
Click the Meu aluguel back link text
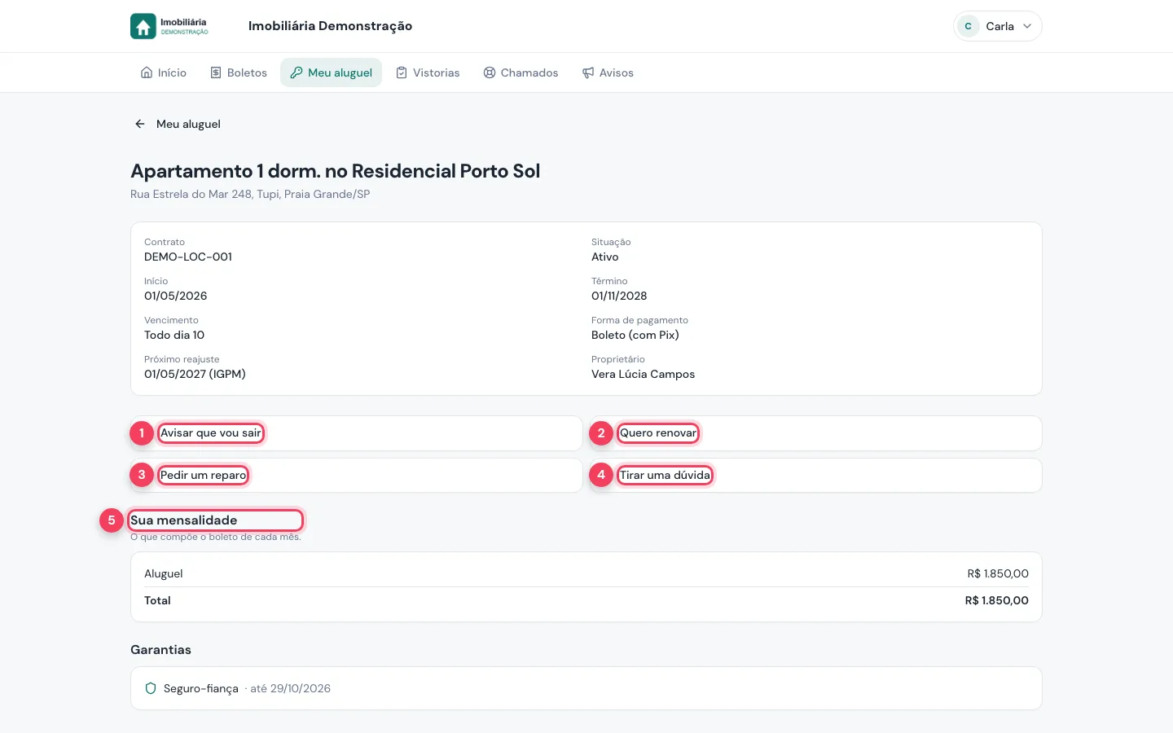pyautogui.click(x=188, y=124)
